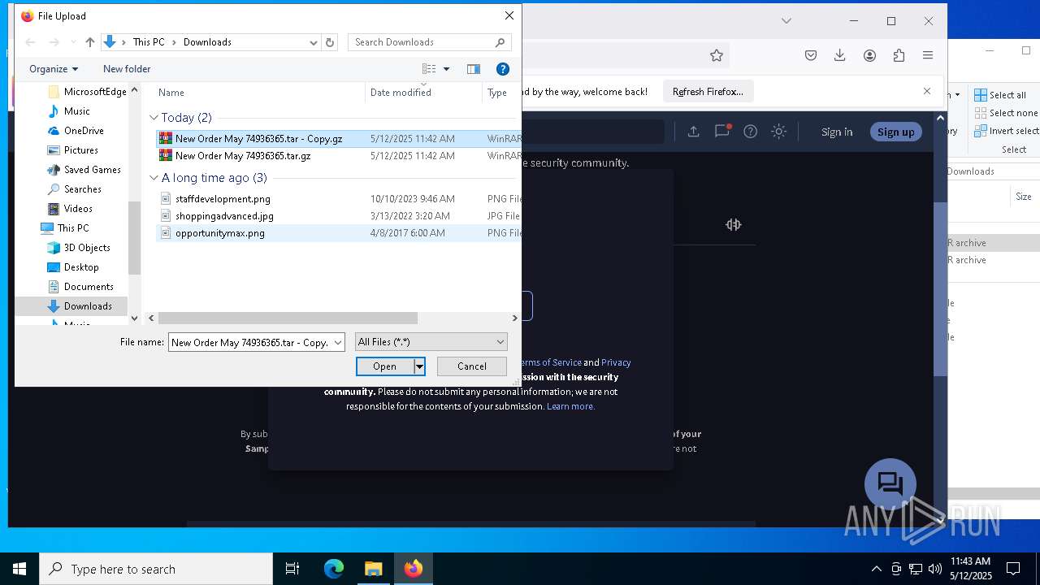The height and width of the screenshot is (585, 1040).
Task: Bookmark page with Firefox star icon
Action: pyautogui.click(x=716, y=55)
